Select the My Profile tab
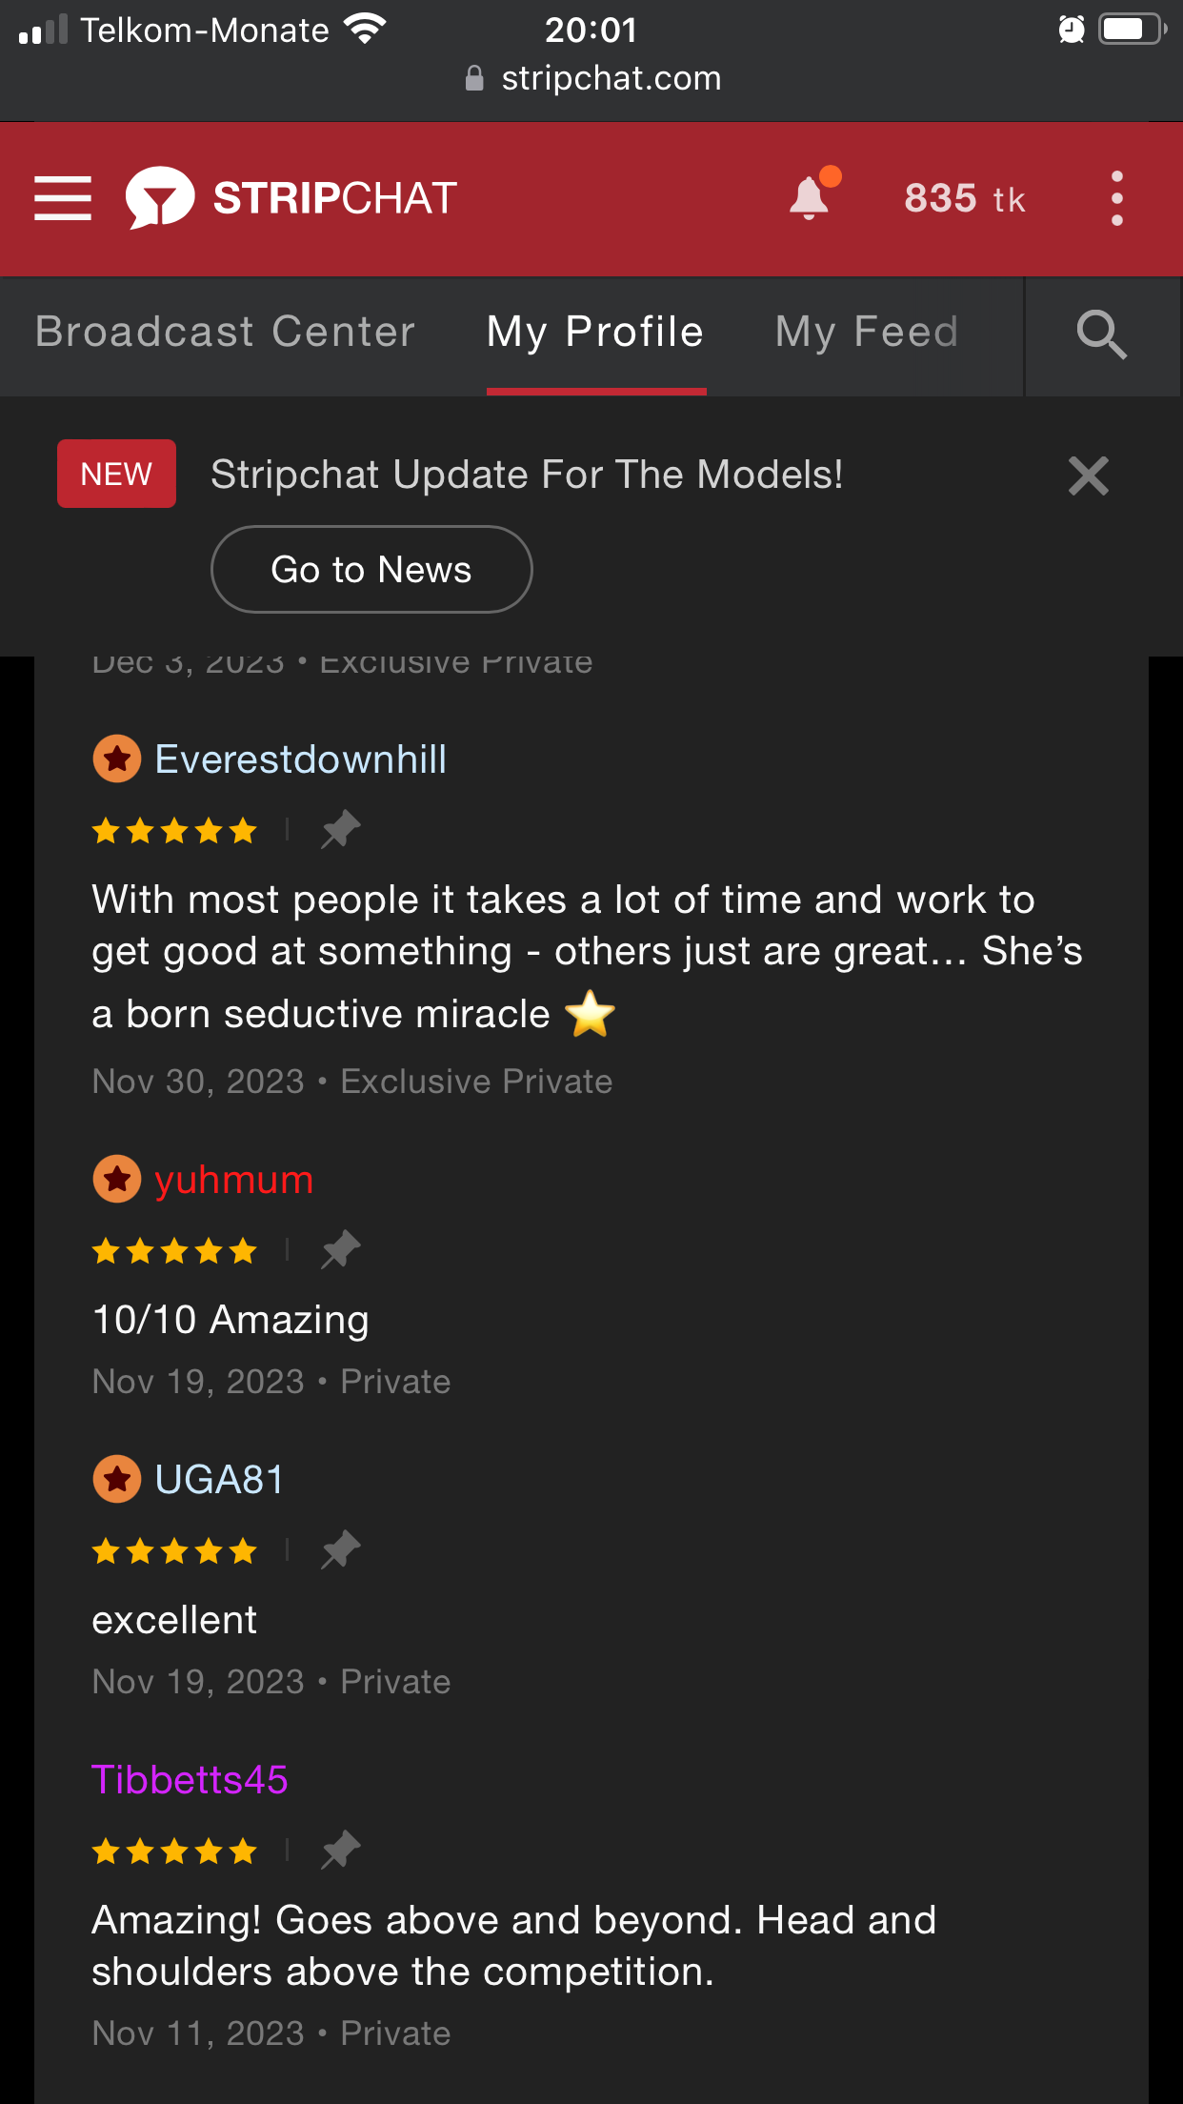The height and width of the screenshot is (2104, 1183). [595, 333]
